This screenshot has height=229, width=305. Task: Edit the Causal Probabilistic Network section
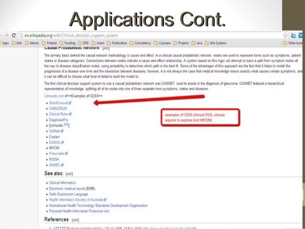(106, 48)
